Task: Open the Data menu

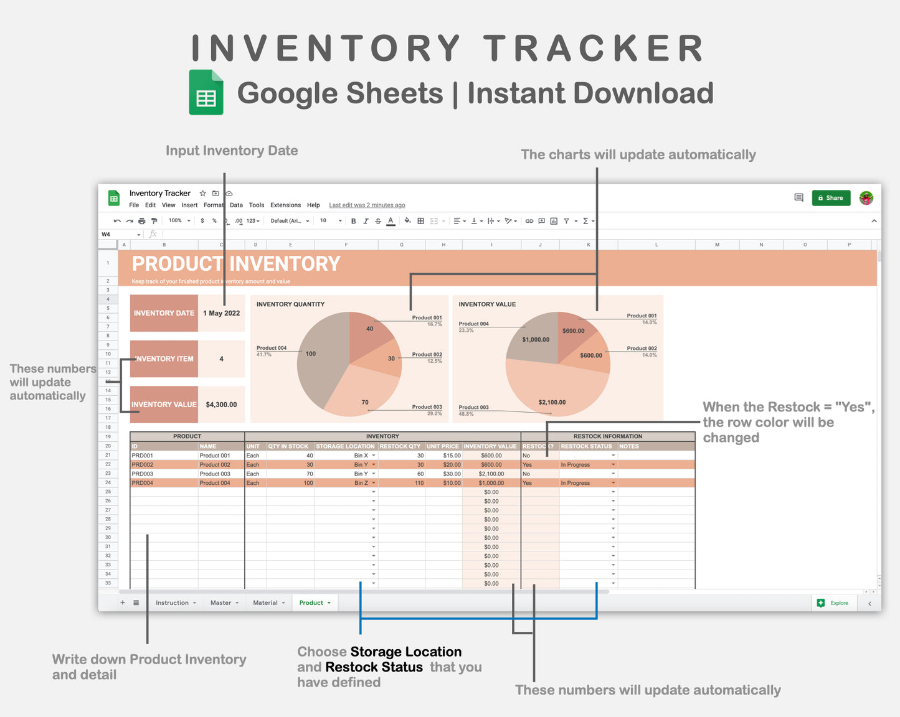Action: pyautogui.click(x=236, y=205)
